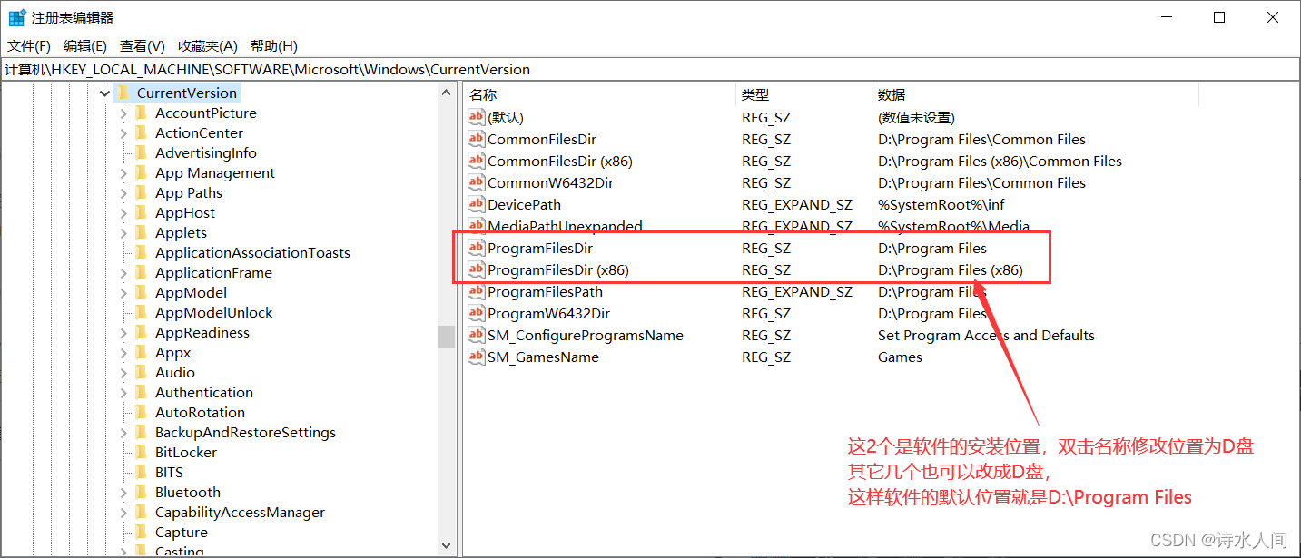Click the string icon of DevicePath
The width and height of the screenshot is (1301, 558).
pos(477,204)
